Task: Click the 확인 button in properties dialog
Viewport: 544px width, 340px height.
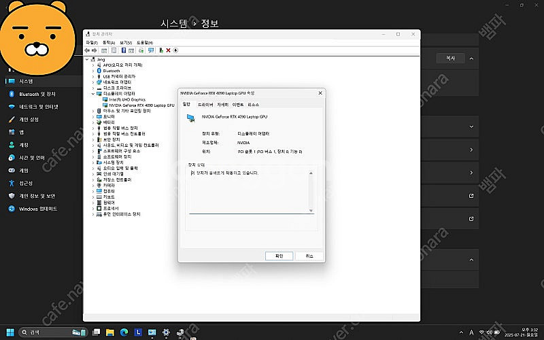Action: pos(279,256)
